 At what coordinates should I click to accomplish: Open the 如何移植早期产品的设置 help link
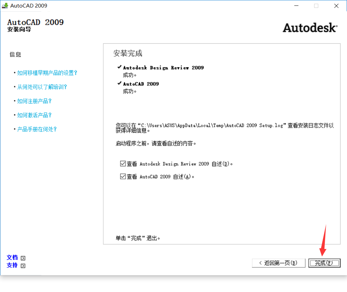[47, 73]
